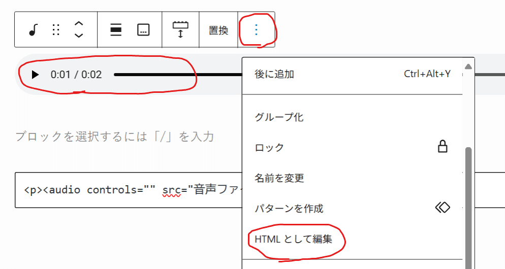Click the audio progress bar track
The height and width of the screenshot is (269, 505).
[x=178, y=75]
